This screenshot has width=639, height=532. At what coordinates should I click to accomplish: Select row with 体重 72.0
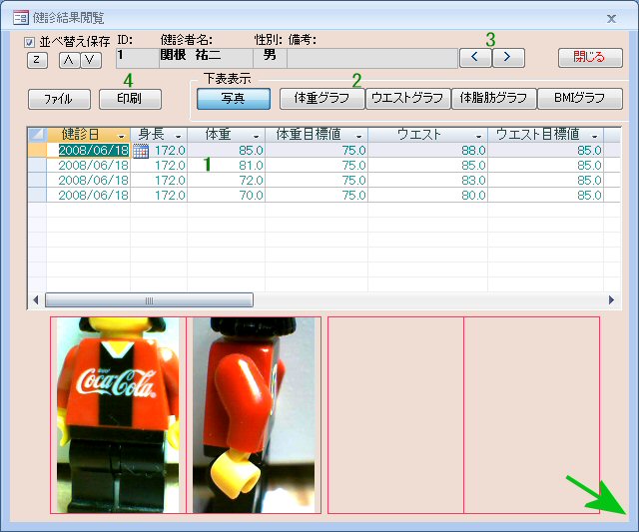pyautogui.click(x=37, y=180)
